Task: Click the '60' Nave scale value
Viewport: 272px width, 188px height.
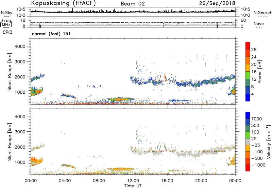Action: [243, 20]
